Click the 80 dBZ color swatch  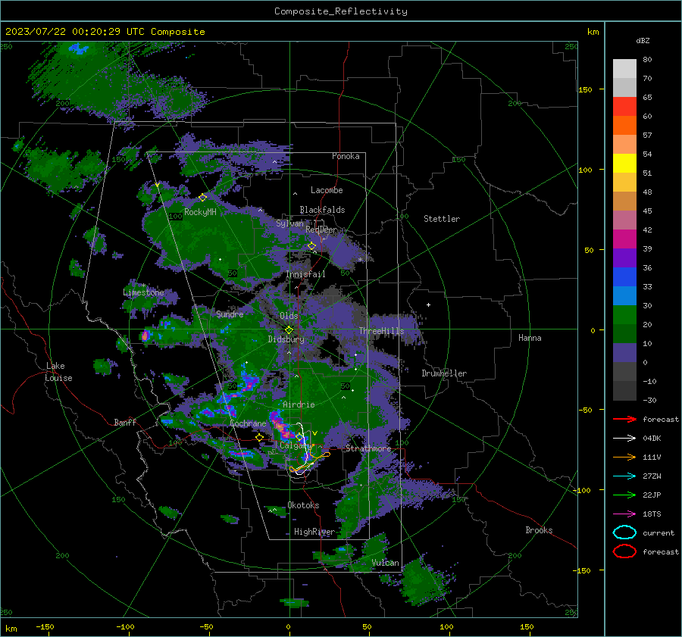point(624,68)
